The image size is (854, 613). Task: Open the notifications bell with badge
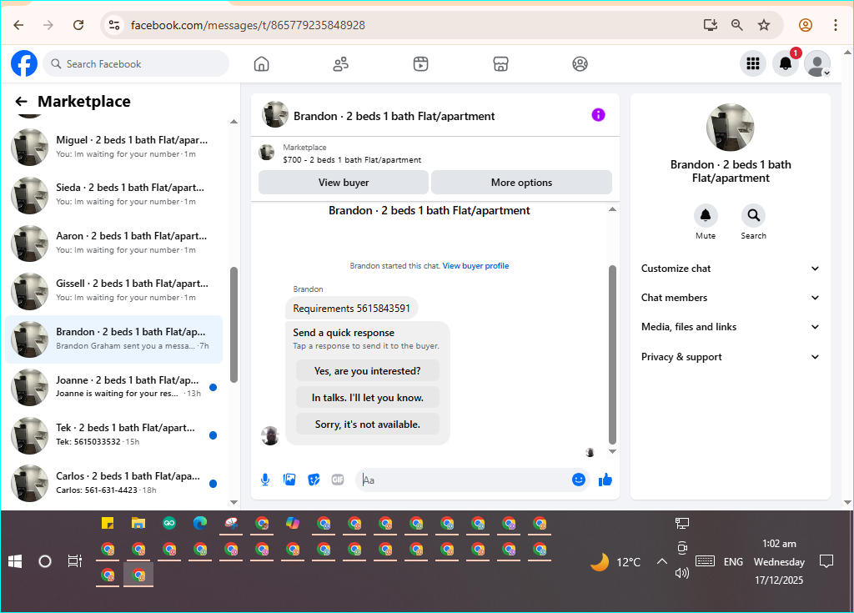[x=786, y=63]
